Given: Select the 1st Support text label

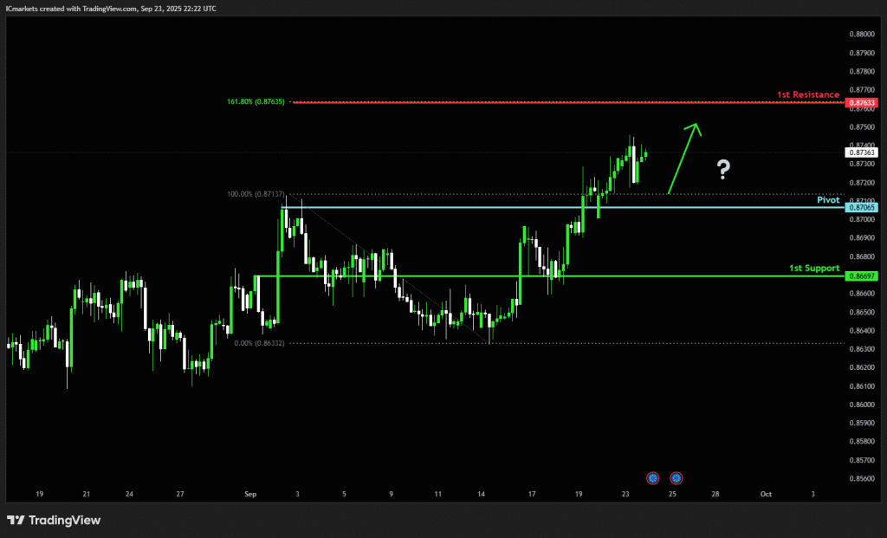Looking at the screenshot, I should click(x=813, y=268).
